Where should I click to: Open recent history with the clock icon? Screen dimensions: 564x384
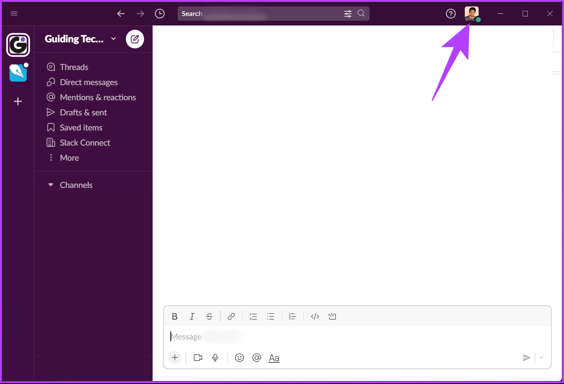pos(160,13)
